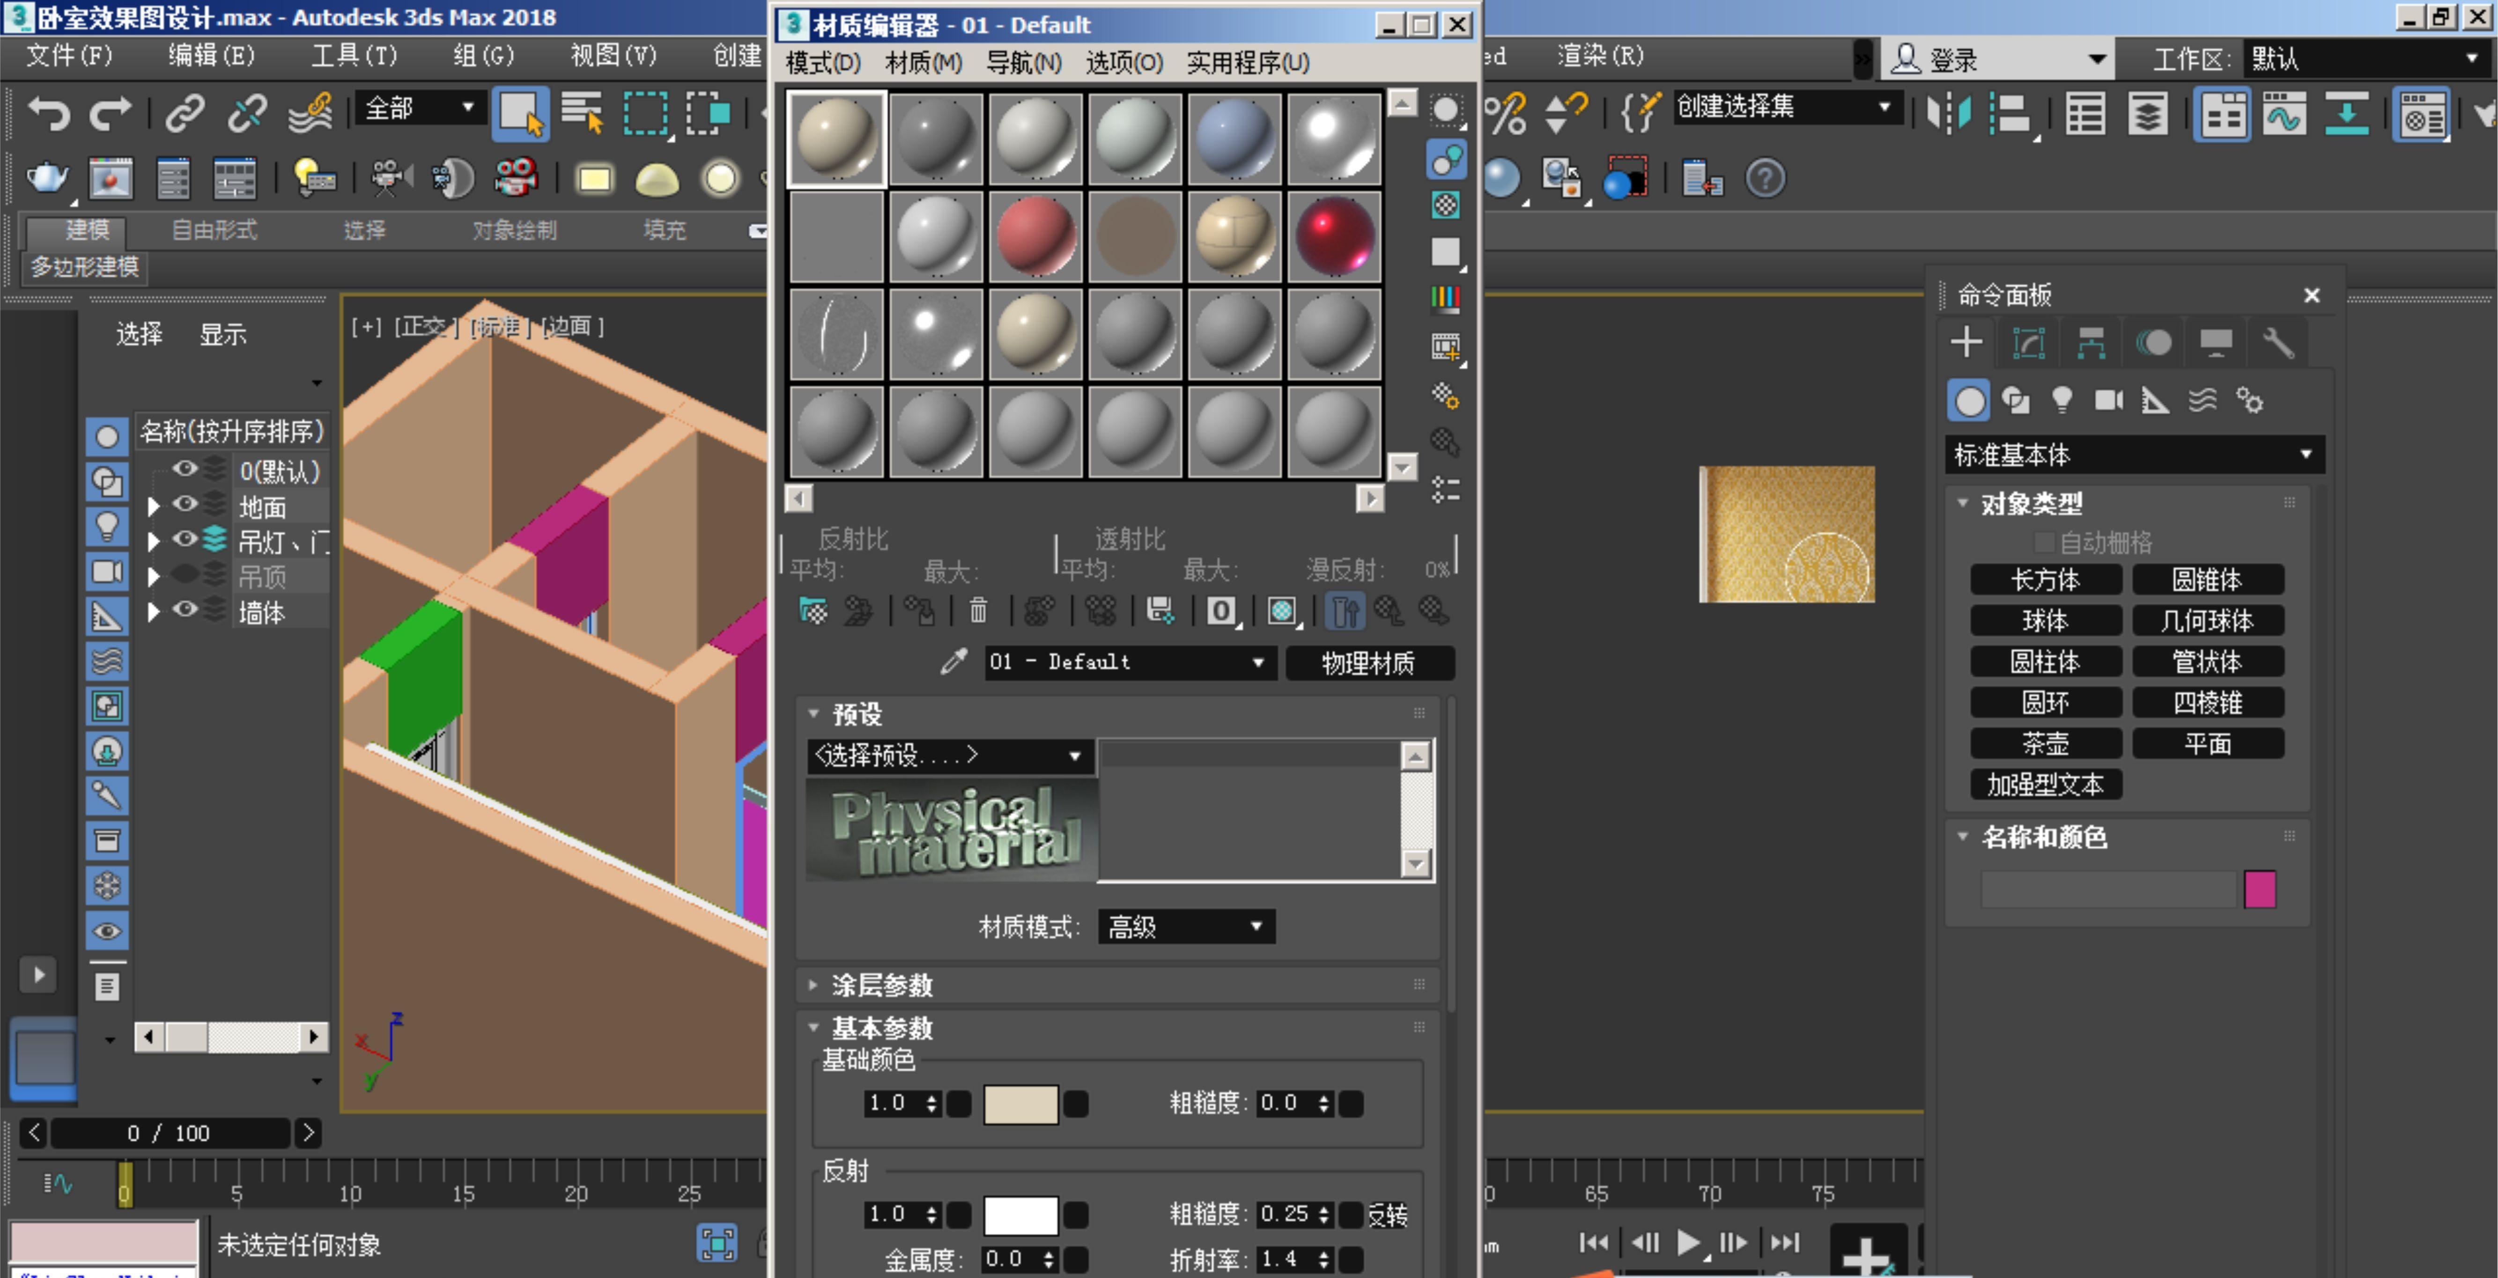Click the Percent Snap toggle icon

pyautogui.click(x=1506, y=113)
